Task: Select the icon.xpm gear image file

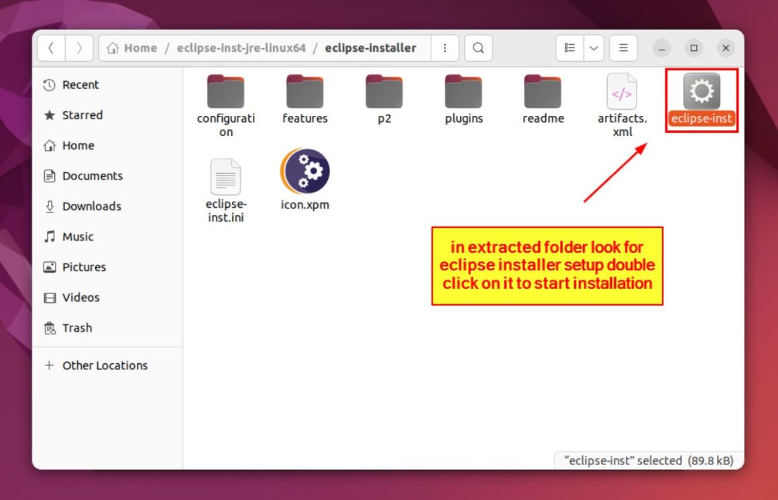Action: [x=305, y=171]
